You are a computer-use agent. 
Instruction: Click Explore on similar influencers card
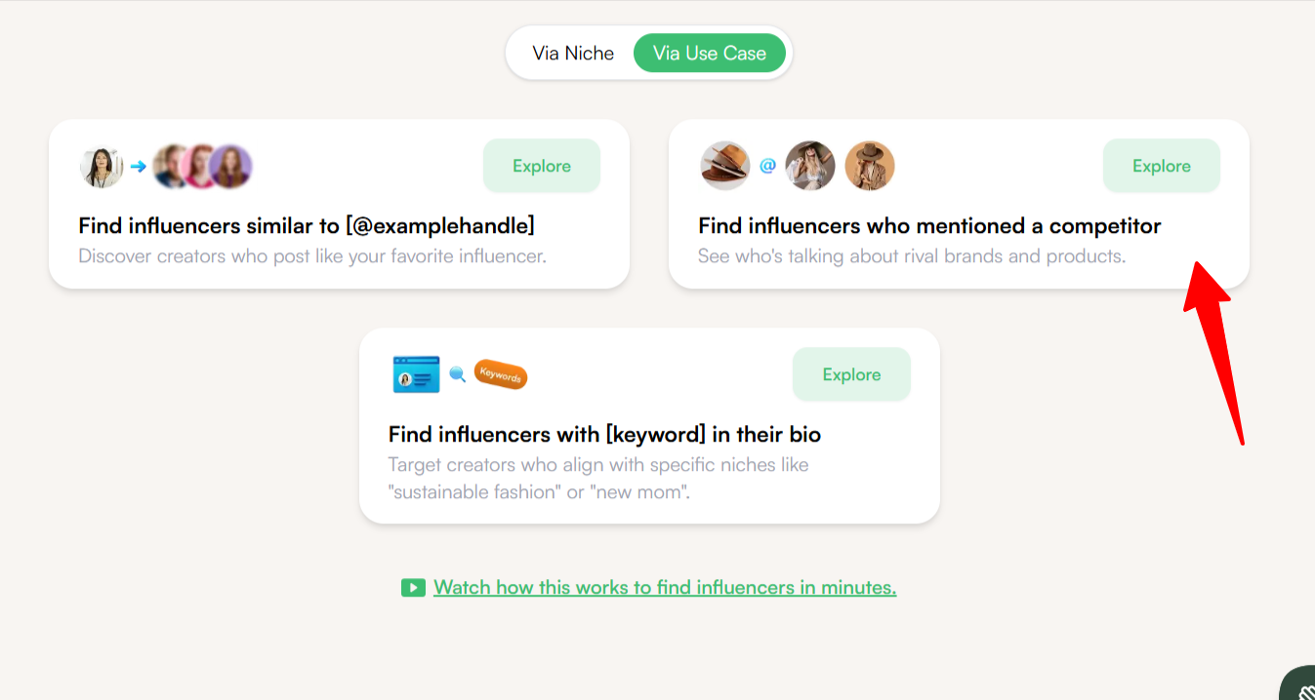[542, 166]
